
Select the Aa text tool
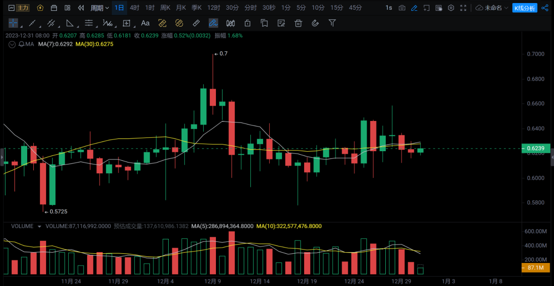tap(145, 23)
